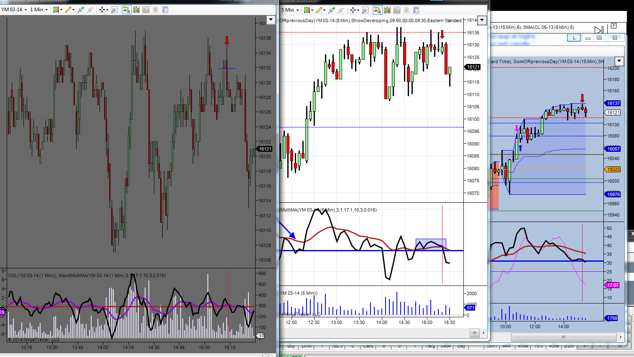The image size is (634, 357).
Task: Open the 5 Min chart's top-right dropdown button
Action: coord(482,20)
